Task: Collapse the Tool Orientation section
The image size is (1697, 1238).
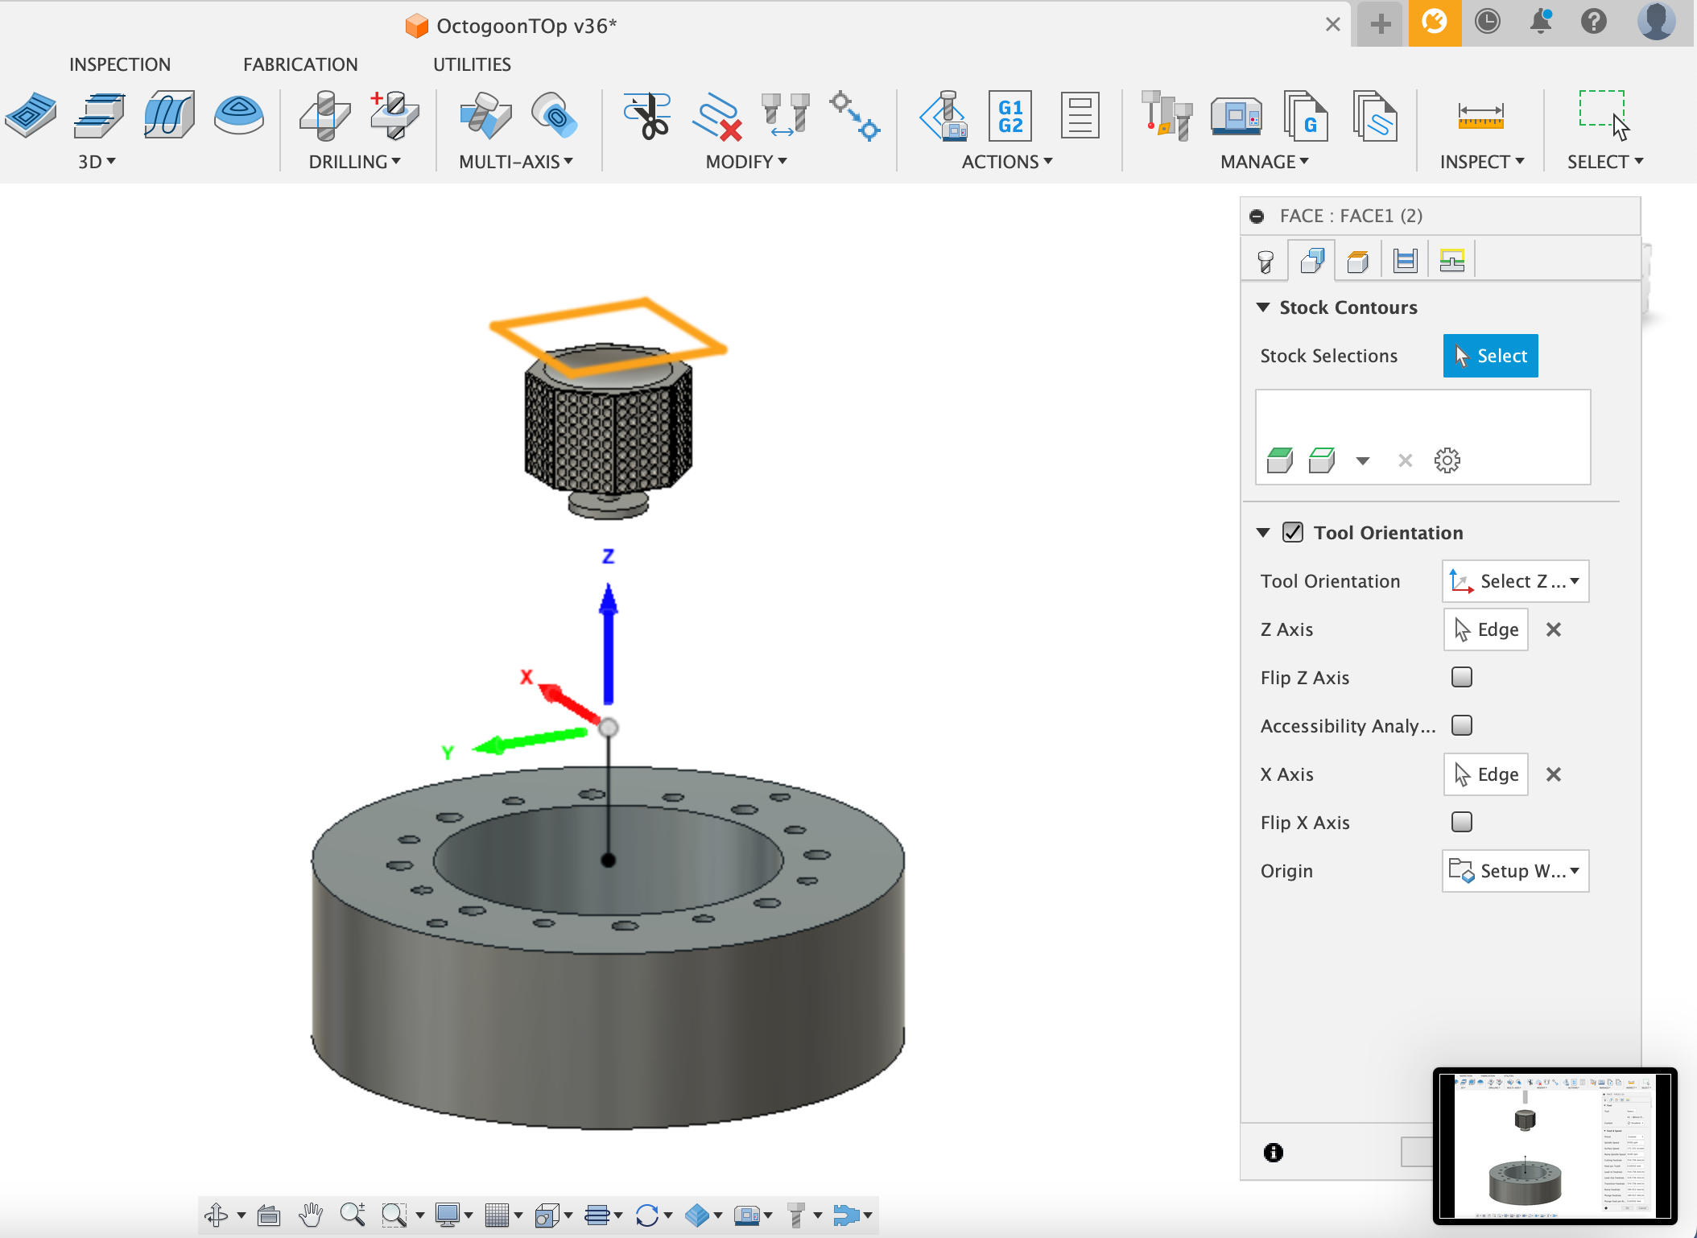Action: [1263, 533]
